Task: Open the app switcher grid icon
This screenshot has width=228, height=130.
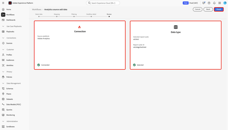Action: tap(219, 3)
